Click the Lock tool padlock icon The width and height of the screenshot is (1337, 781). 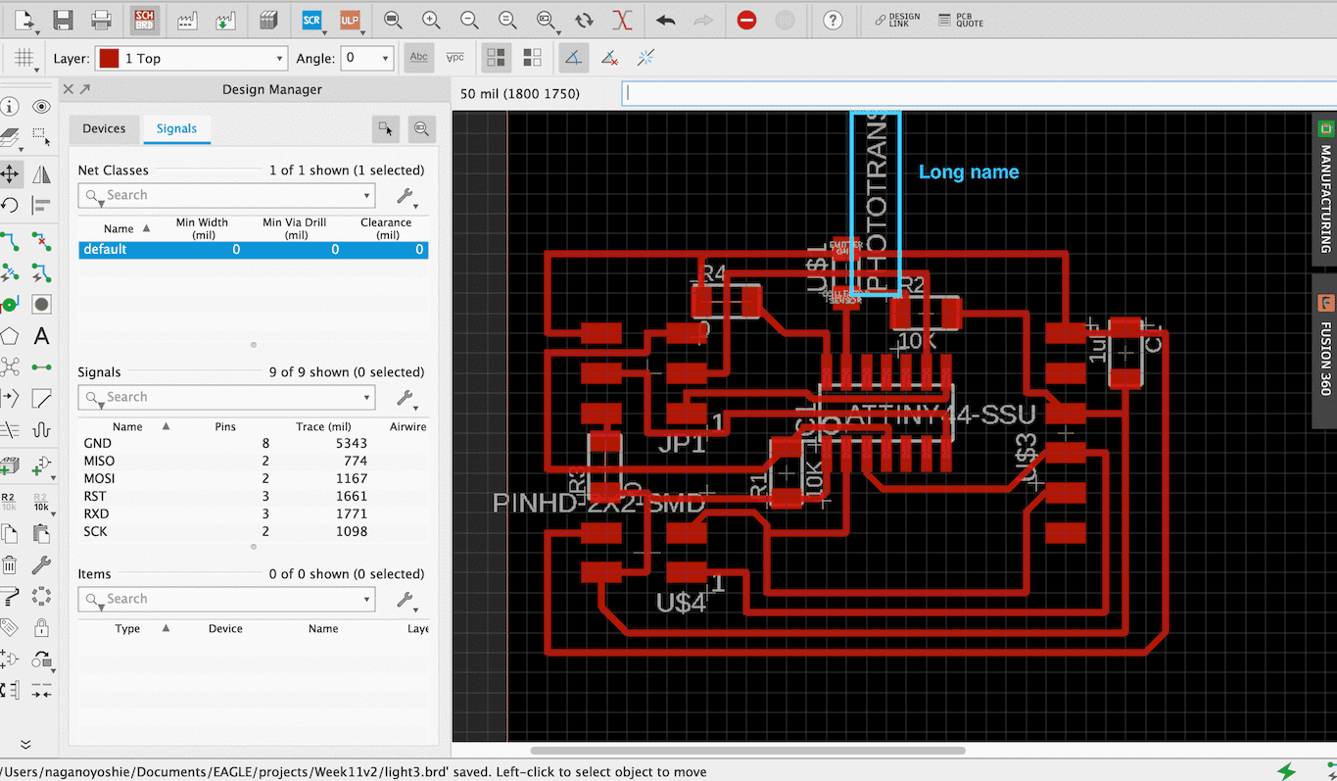[x=41, y=627]
